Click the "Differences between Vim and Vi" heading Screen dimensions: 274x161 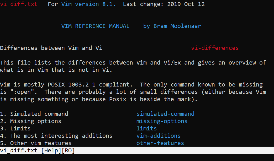pos(51,48)
